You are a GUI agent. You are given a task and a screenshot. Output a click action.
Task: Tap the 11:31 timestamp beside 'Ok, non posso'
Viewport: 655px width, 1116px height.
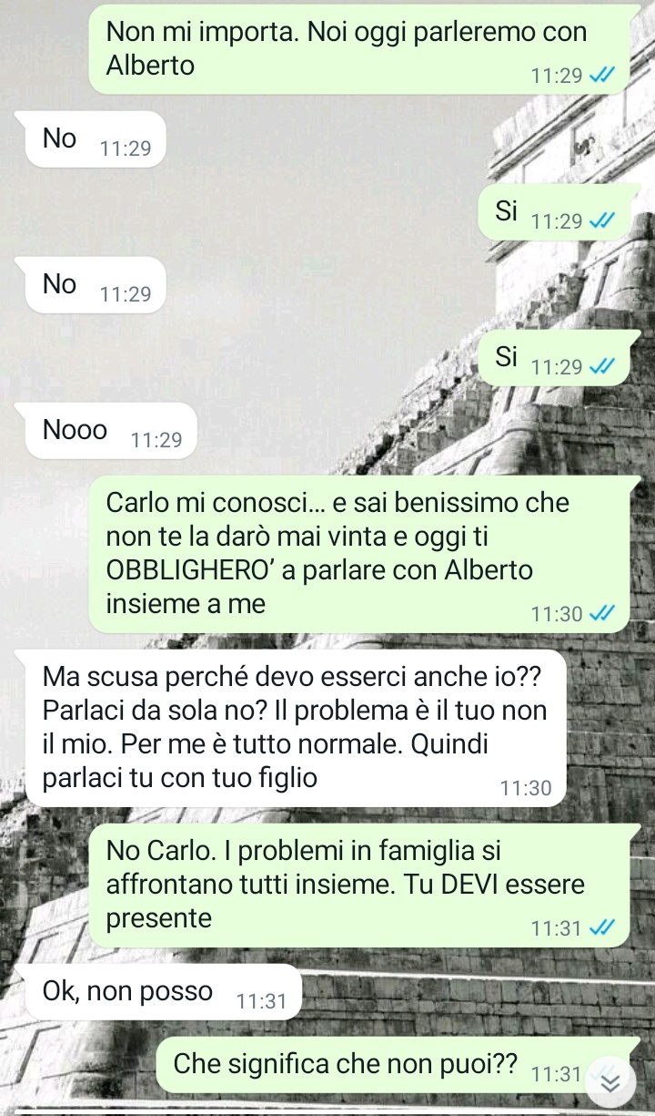pos(261,1002)
